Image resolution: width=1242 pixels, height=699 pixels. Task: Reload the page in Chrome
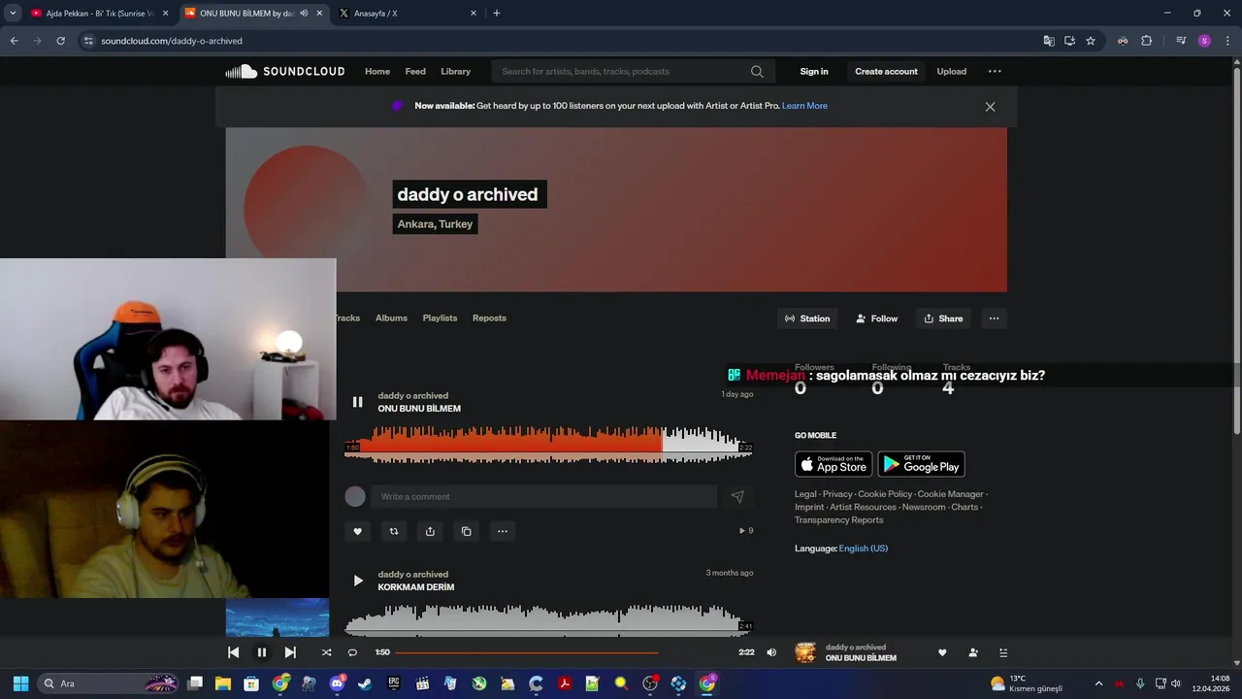(x=60, y=41)
